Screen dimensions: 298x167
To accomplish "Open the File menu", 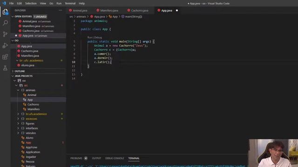I will click(11, 3).
